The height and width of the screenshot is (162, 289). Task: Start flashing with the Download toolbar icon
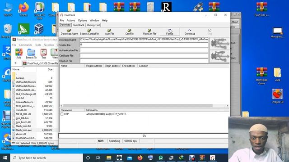(190, 32)
